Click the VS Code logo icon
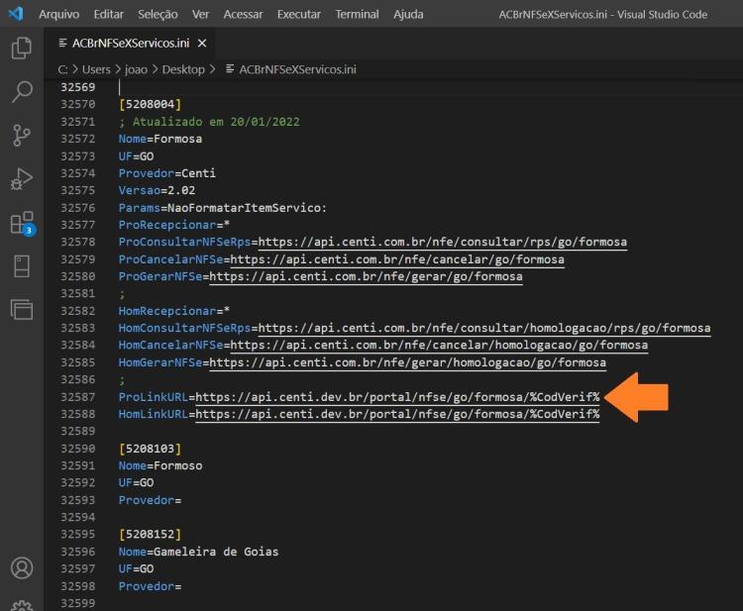The image size is (743, 611). (x=16, y=13)
